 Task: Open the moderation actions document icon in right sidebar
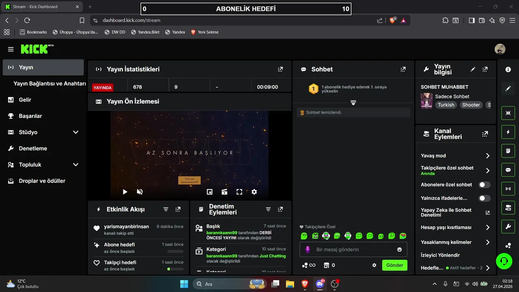pyautogui.click(x=508, y=151)
